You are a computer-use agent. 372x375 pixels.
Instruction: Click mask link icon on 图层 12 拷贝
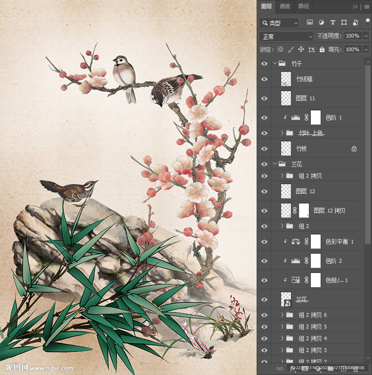(295, 211)
